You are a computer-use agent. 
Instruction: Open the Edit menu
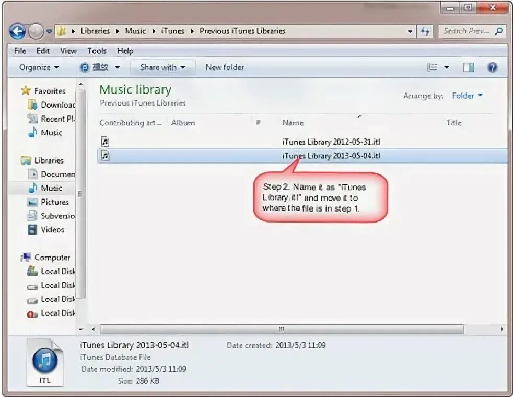point(43,51)
